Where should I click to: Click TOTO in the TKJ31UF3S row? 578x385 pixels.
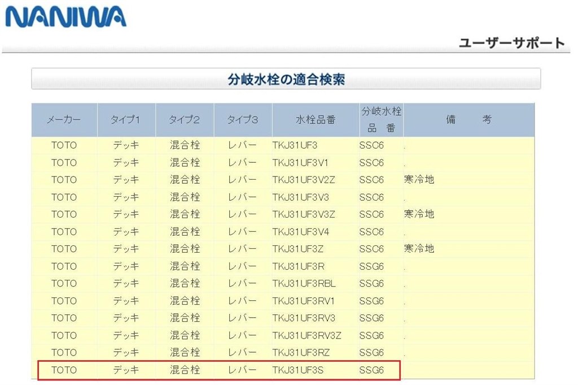(x=64, y=370)
